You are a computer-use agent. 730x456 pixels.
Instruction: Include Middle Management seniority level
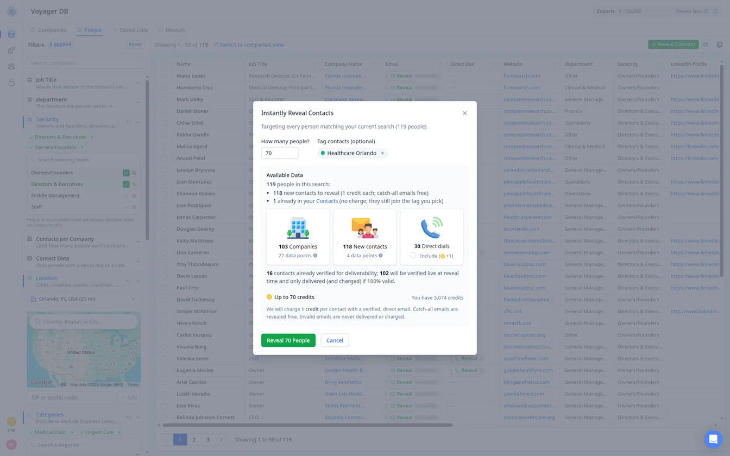pos(126,195)
